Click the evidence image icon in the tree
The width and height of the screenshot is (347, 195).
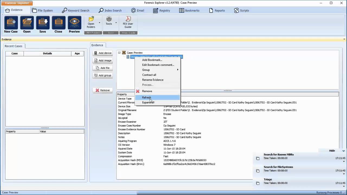click(x=128, y=57)
